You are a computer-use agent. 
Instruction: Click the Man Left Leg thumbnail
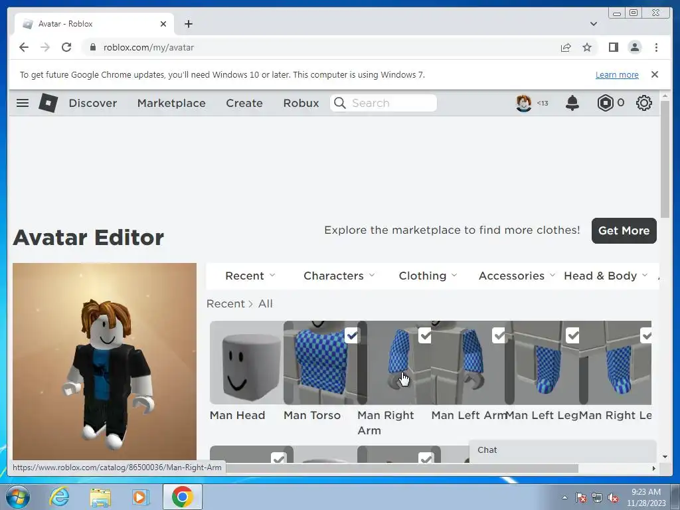542,363
